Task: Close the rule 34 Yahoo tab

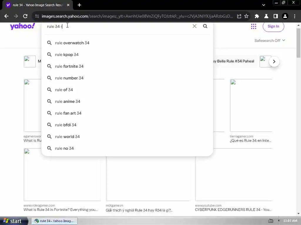Action: 68,5
